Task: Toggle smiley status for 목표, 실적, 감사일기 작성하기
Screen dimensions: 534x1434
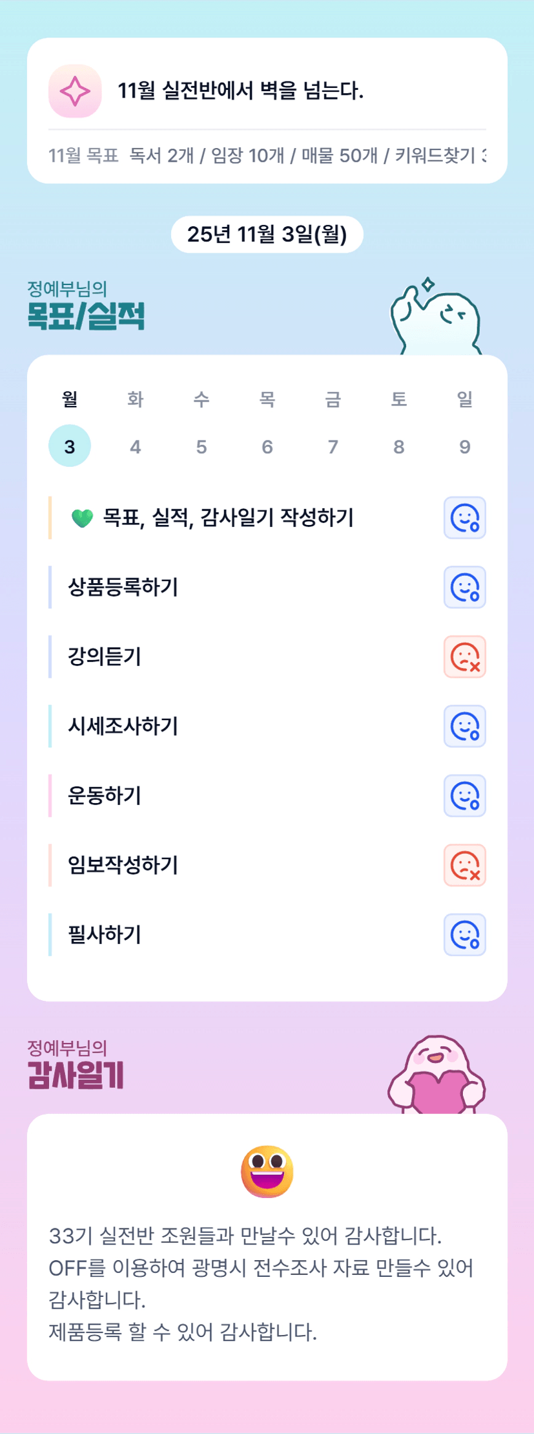Action: (464, 518)
